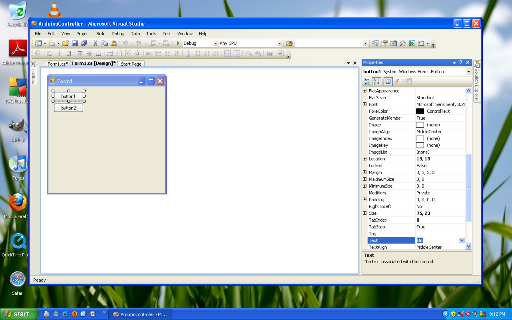
Task: Click the Cut scissors icon
Action: click(96, 43)
